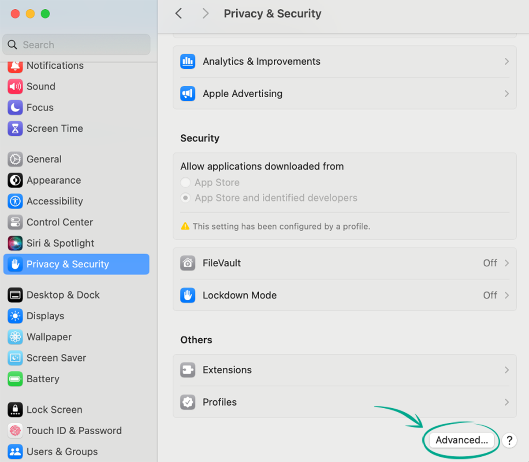
Task: Click the Privacy & Security window title
Action: (272, 14)
